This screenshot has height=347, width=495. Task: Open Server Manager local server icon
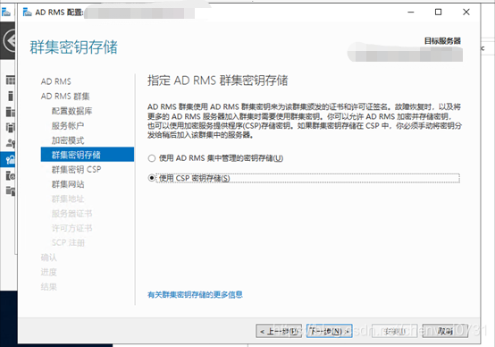coord(10,96)
